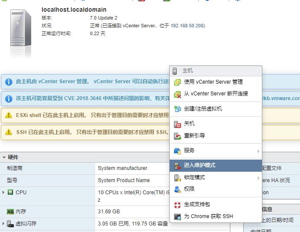Open the kb.vmware.com link in CVE banner
The height and width of the screenshot is (232, 300).
[x=281, y=98]
